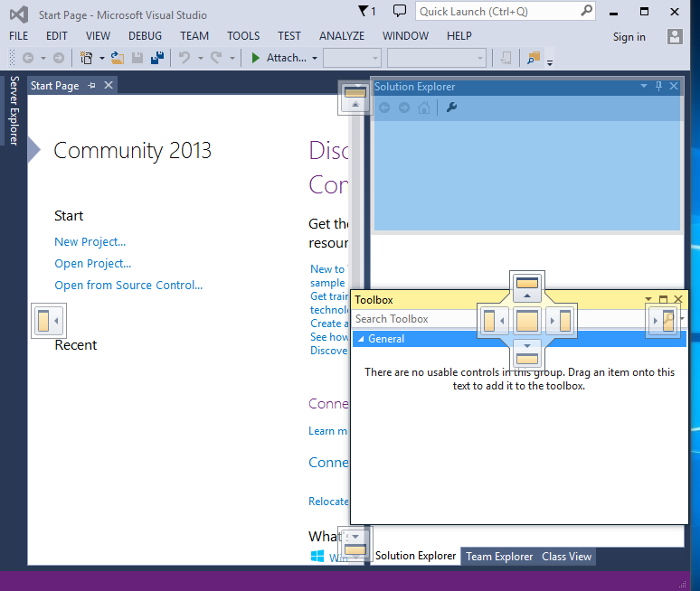This screenshot has height=591, width=700.
Task: Click dock-bottom guide in center diamond
Action: tap(526, 353)
